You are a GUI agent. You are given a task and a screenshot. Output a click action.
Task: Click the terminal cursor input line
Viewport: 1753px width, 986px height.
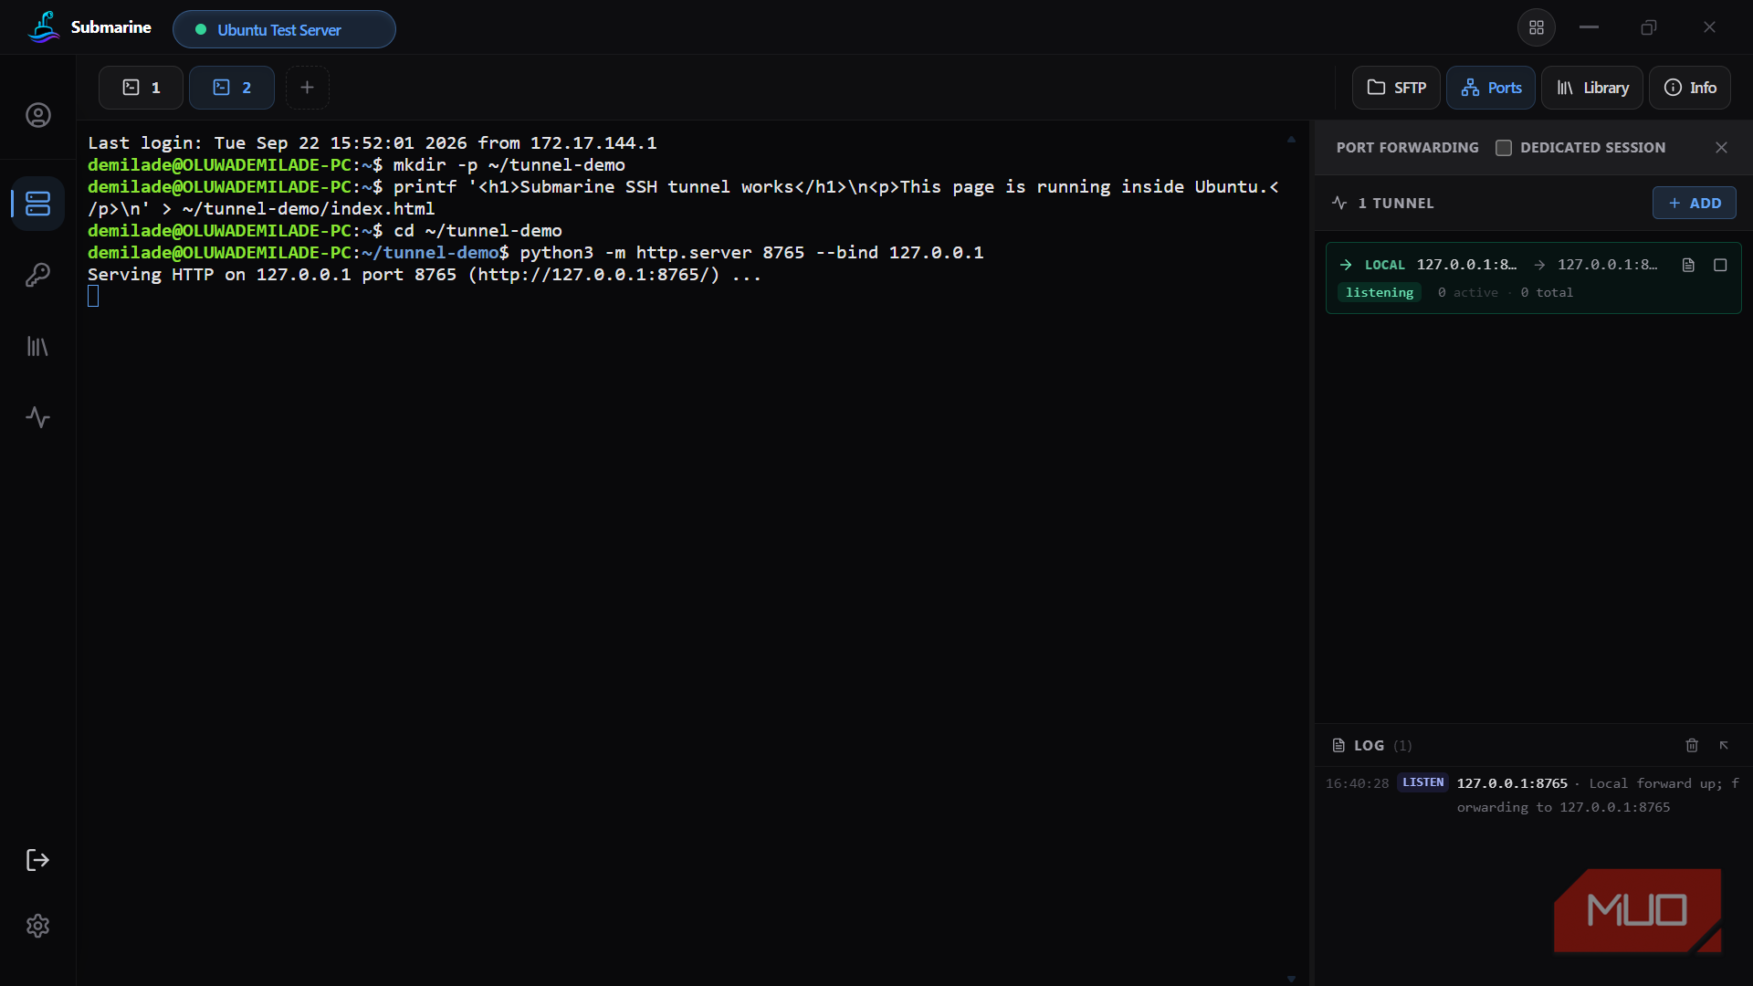(x=93, y=296)
